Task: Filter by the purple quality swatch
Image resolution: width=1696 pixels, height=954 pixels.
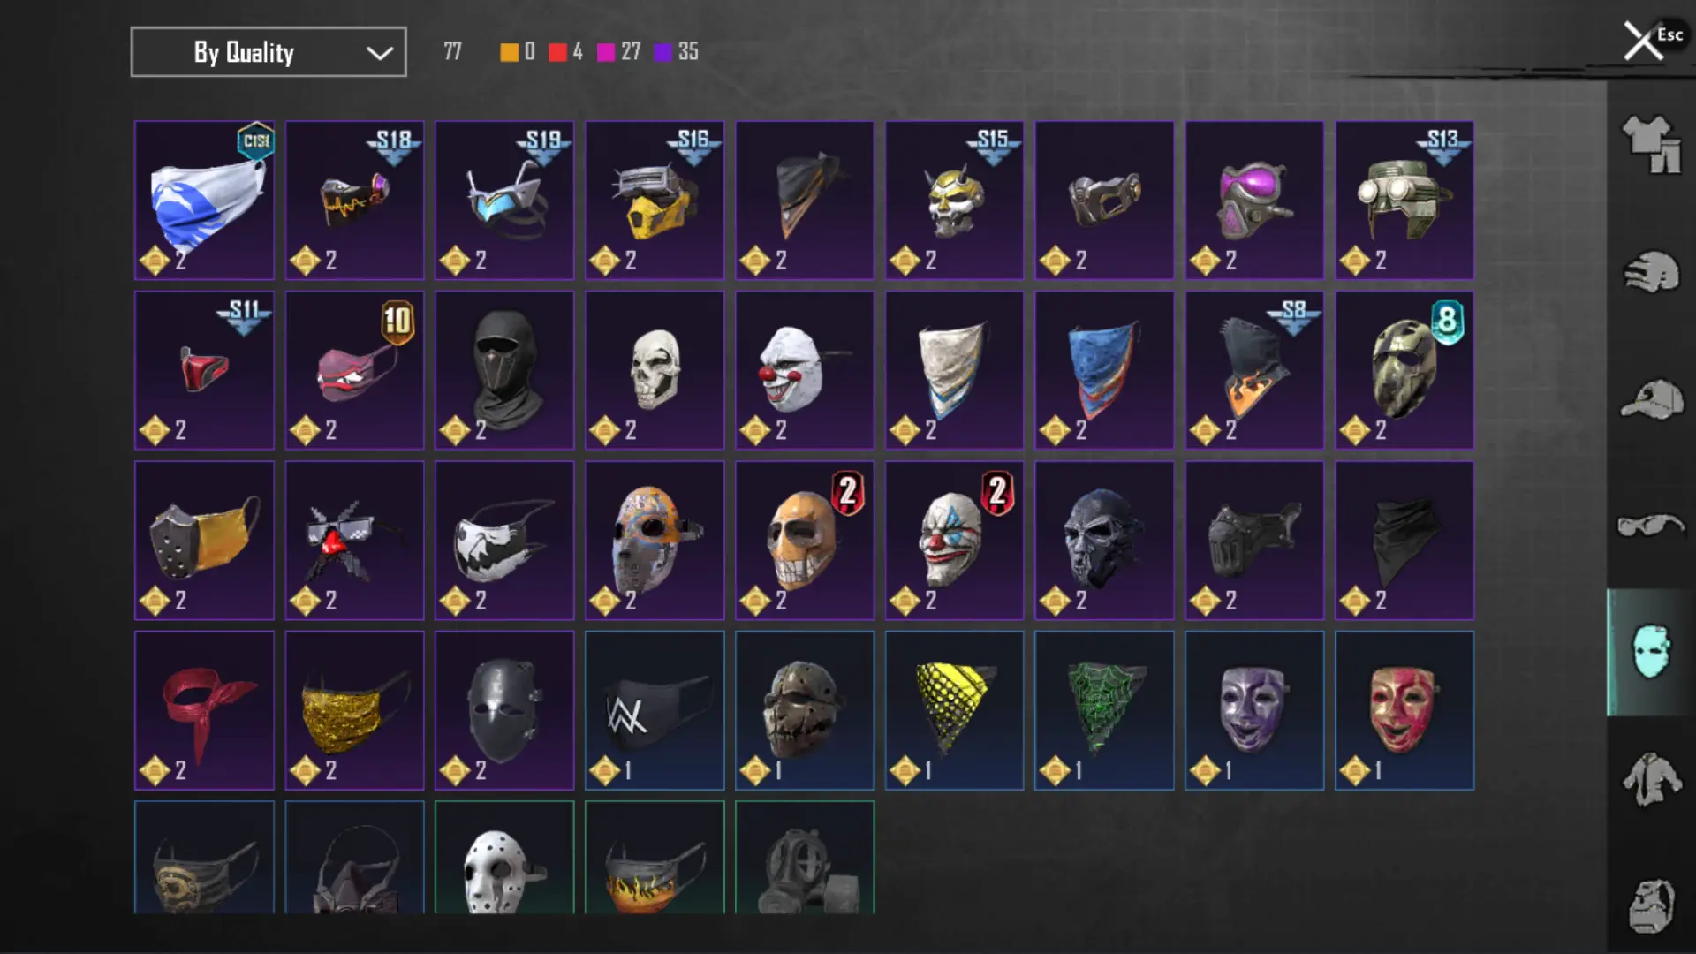Action: (x=662, y=52)
